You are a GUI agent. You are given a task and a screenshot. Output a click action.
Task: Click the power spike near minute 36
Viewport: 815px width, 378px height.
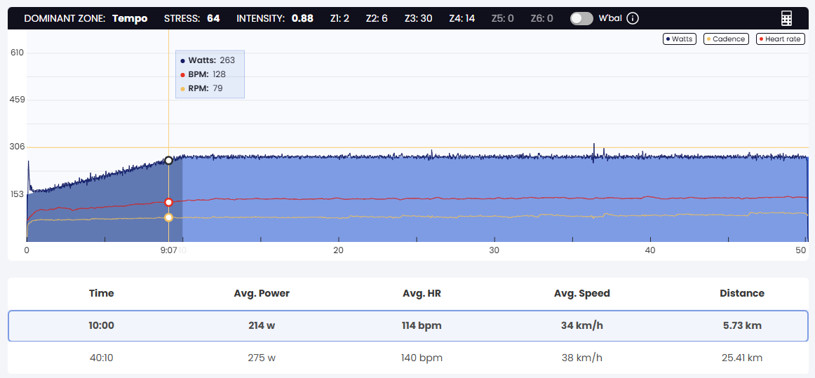(594, 149)
